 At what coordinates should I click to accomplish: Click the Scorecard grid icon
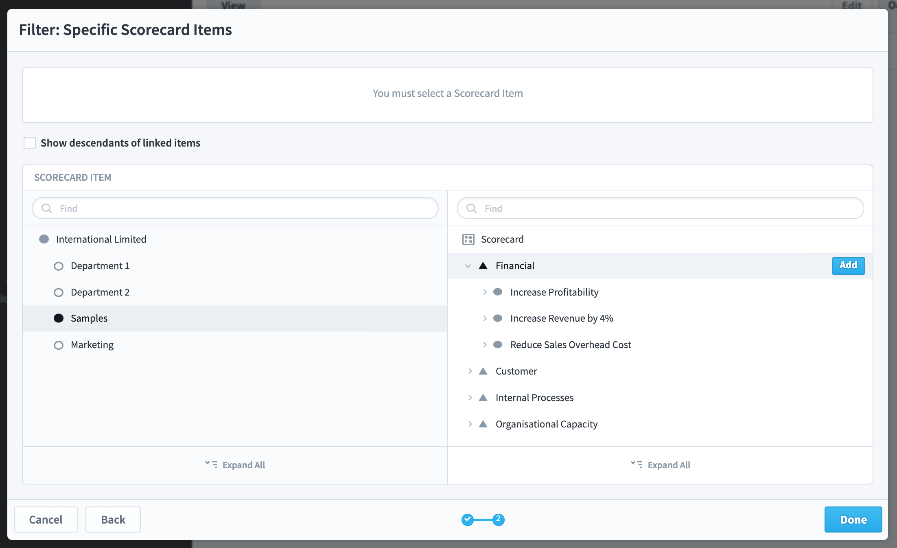click(468, 239)
